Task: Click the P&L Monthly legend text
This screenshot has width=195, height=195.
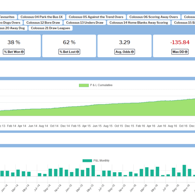Action: (x=101, y=161)
